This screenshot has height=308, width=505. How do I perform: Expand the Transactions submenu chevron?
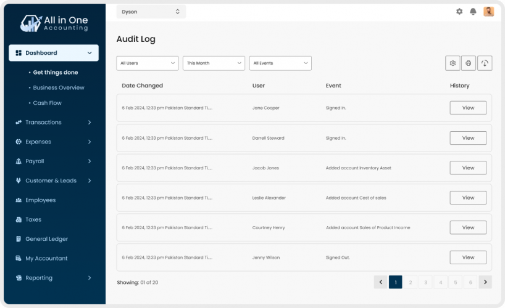[x=90, y=122]
